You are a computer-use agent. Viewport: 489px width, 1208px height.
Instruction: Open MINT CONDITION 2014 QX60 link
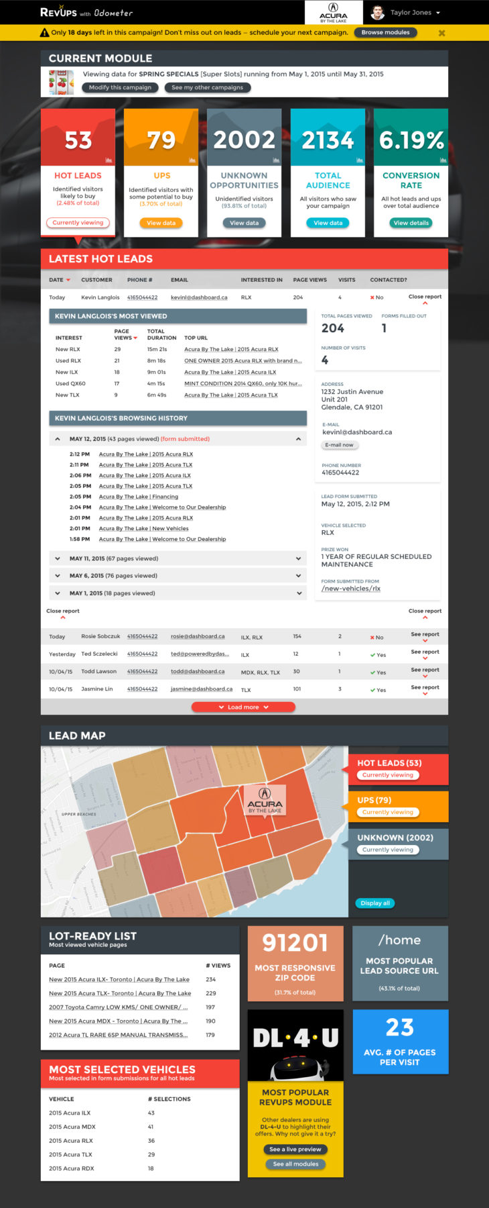pyautogui.click(x=242, y=383)
